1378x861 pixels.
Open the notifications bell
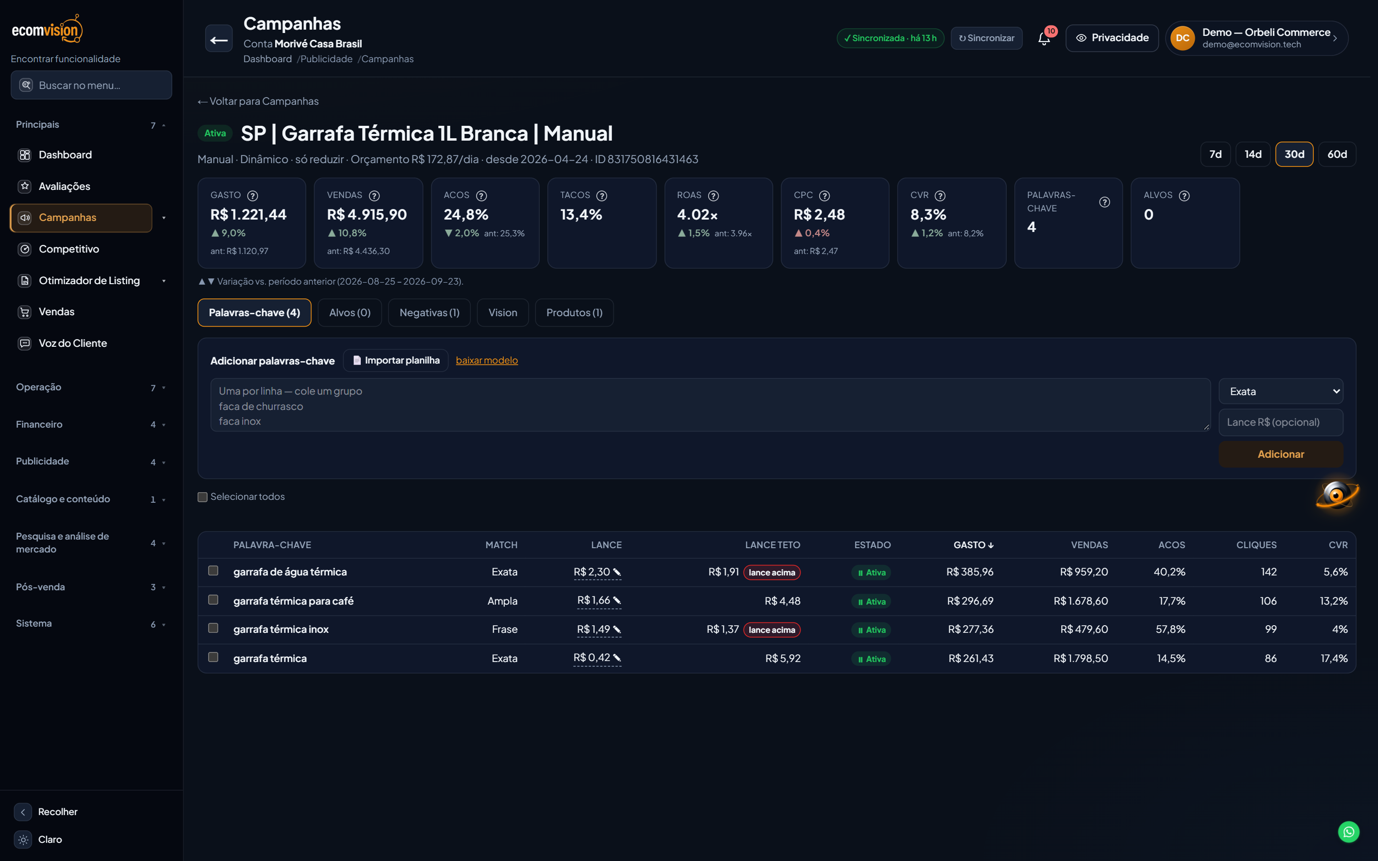click(x=1044, y=39)
